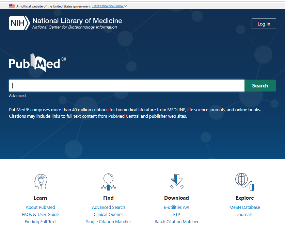Open the Batch Citation Matcher
285x232 pixels.
(x=176, y=222)
